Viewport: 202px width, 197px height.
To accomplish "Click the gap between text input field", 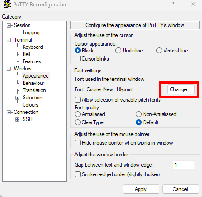I will pyautogui.click(x=184, y=165).
